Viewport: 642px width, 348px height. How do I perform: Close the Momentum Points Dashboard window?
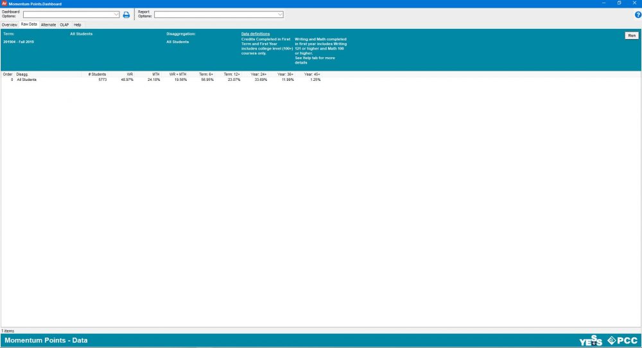tap(634, 3)
